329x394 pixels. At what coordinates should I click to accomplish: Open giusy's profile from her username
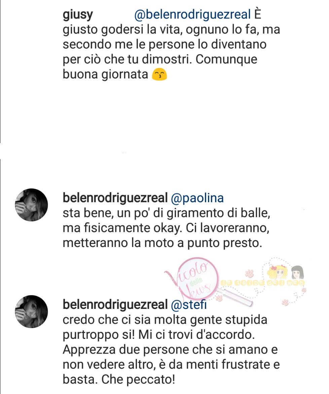tap(78, 14)
